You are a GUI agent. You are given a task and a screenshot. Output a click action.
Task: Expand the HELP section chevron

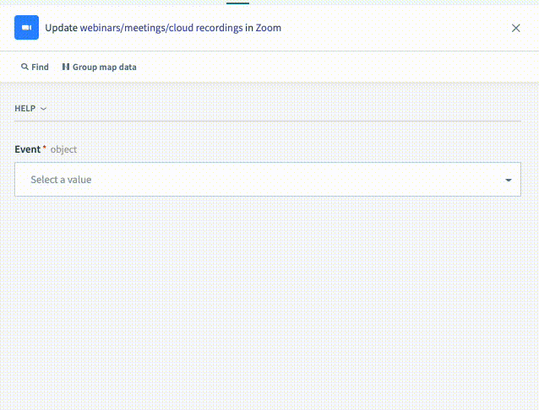pyautogui.click(x=43, y=109)
